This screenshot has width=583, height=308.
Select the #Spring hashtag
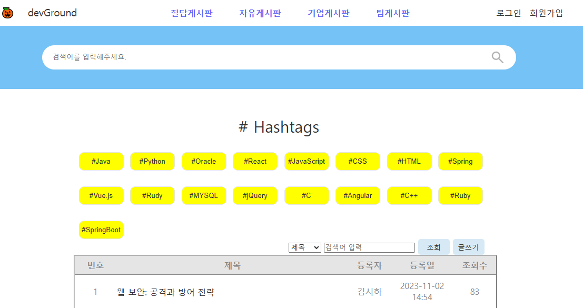coord(460,161)
